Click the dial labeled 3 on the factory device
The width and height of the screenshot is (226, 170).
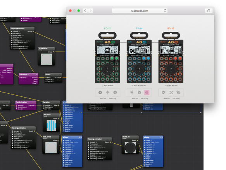171,69
